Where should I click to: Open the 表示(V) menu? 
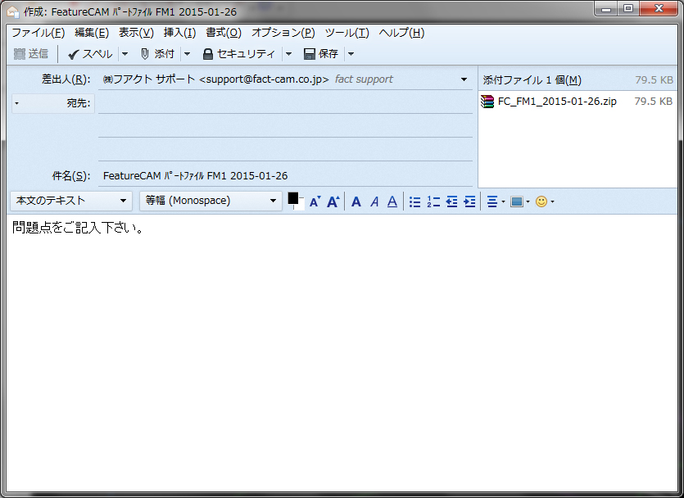tap(136, 33)
